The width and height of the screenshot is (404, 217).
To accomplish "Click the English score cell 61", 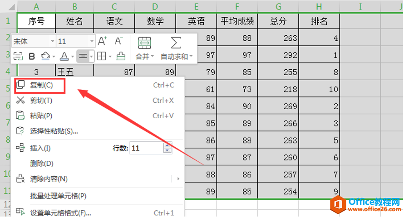I will 201,89.
